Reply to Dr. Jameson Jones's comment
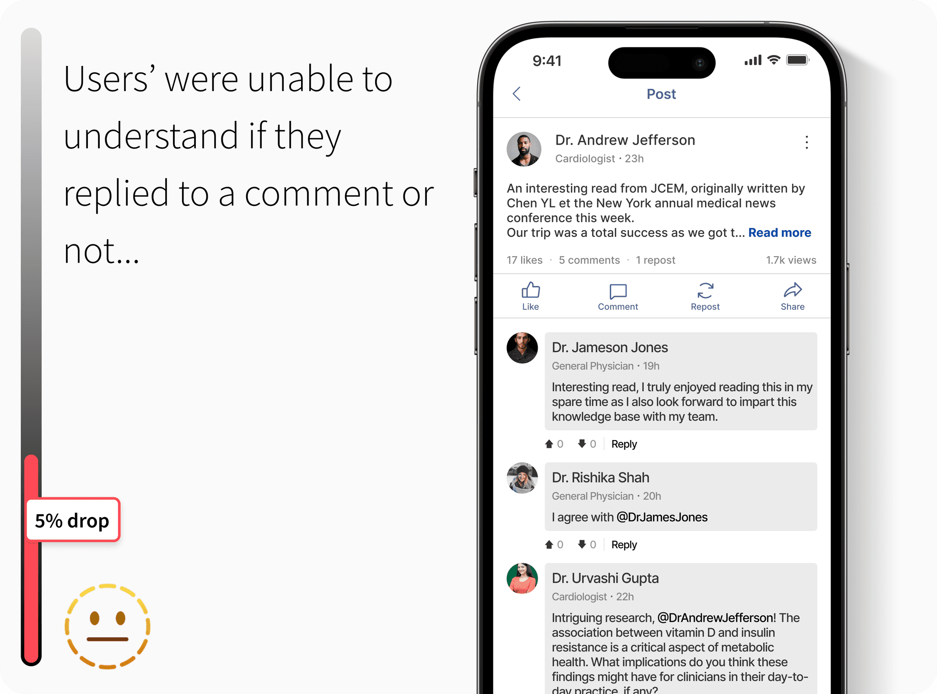 [624, 444]
